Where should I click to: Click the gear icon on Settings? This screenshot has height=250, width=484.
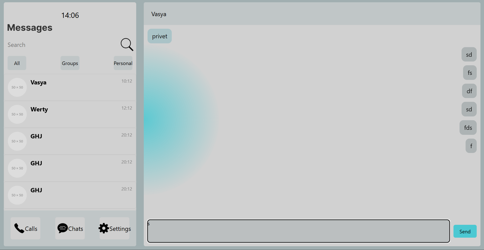pos(104,228)
